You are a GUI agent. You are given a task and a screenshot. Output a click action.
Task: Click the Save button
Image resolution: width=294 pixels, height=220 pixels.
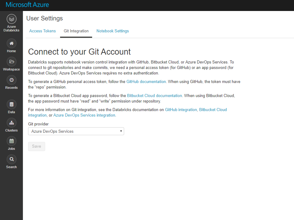point(37,146)
